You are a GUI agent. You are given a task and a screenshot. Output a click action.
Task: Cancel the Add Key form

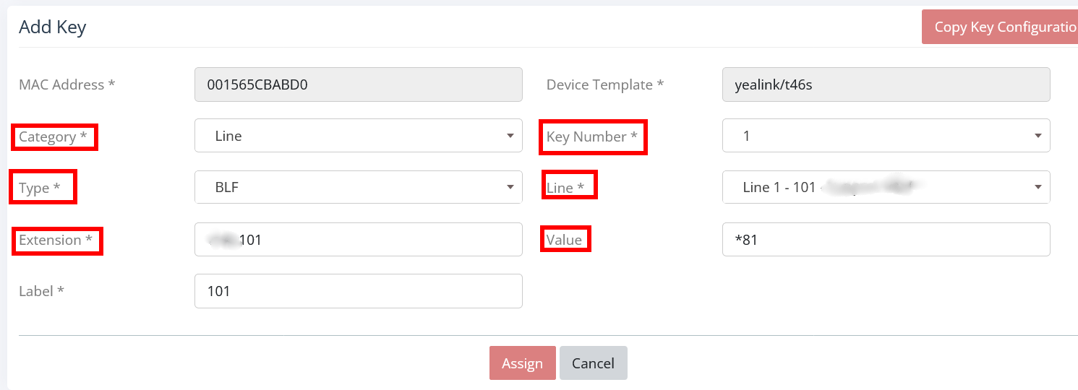click(593, 363)
